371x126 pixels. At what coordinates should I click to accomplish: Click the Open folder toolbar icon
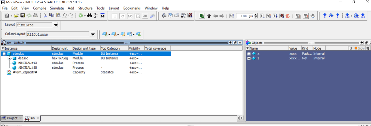[16, 16]
